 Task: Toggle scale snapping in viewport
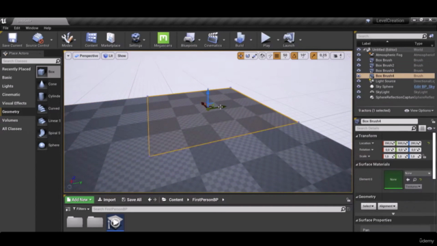tap(313, 56)
